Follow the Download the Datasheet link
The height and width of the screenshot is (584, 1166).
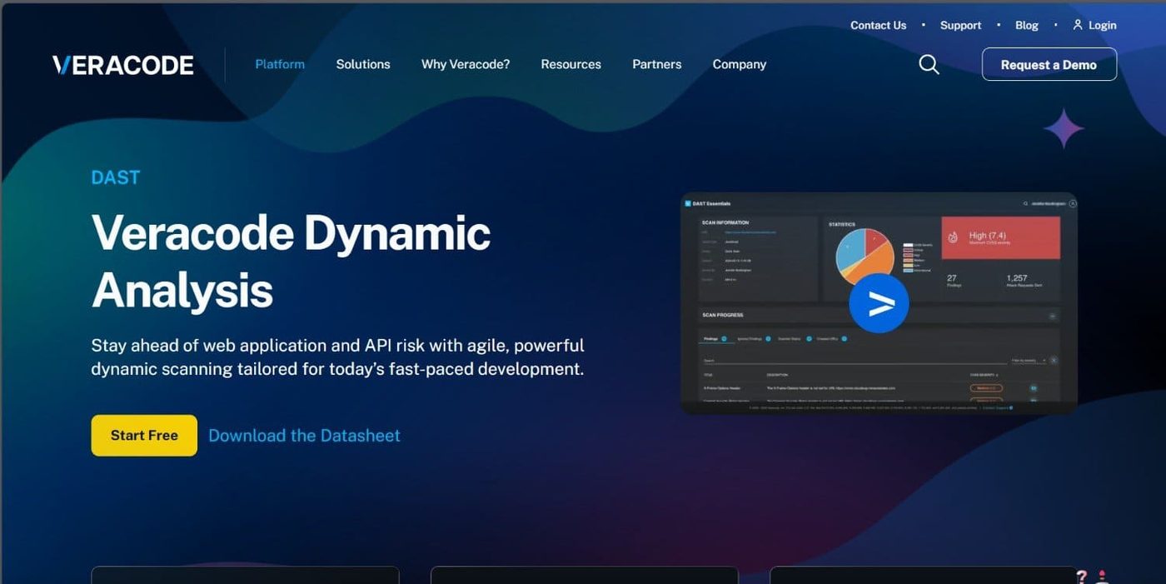pos(304,436)
